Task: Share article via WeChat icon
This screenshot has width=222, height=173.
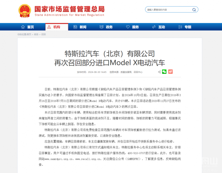Action: [x=164, y=72]
